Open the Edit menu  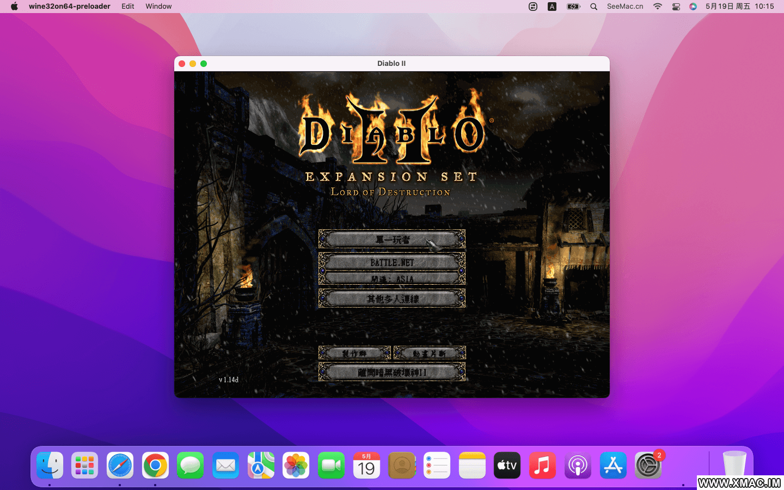pos(128,7)
